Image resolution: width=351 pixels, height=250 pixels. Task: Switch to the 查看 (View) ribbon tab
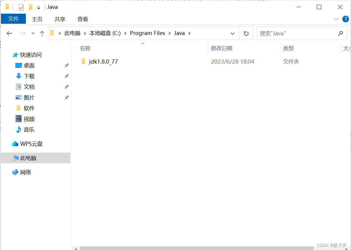coord(82,19)
